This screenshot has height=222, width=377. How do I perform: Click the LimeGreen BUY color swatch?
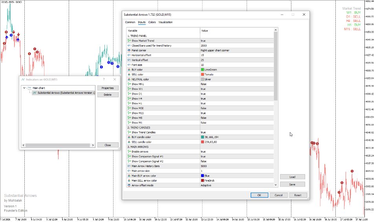click(203, 70)
